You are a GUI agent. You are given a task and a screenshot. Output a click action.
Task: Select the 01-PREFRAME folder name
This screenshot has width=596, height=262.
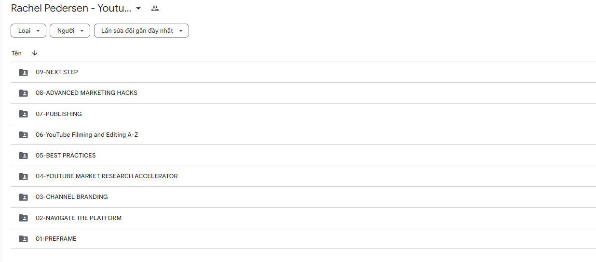pos(56,239)
